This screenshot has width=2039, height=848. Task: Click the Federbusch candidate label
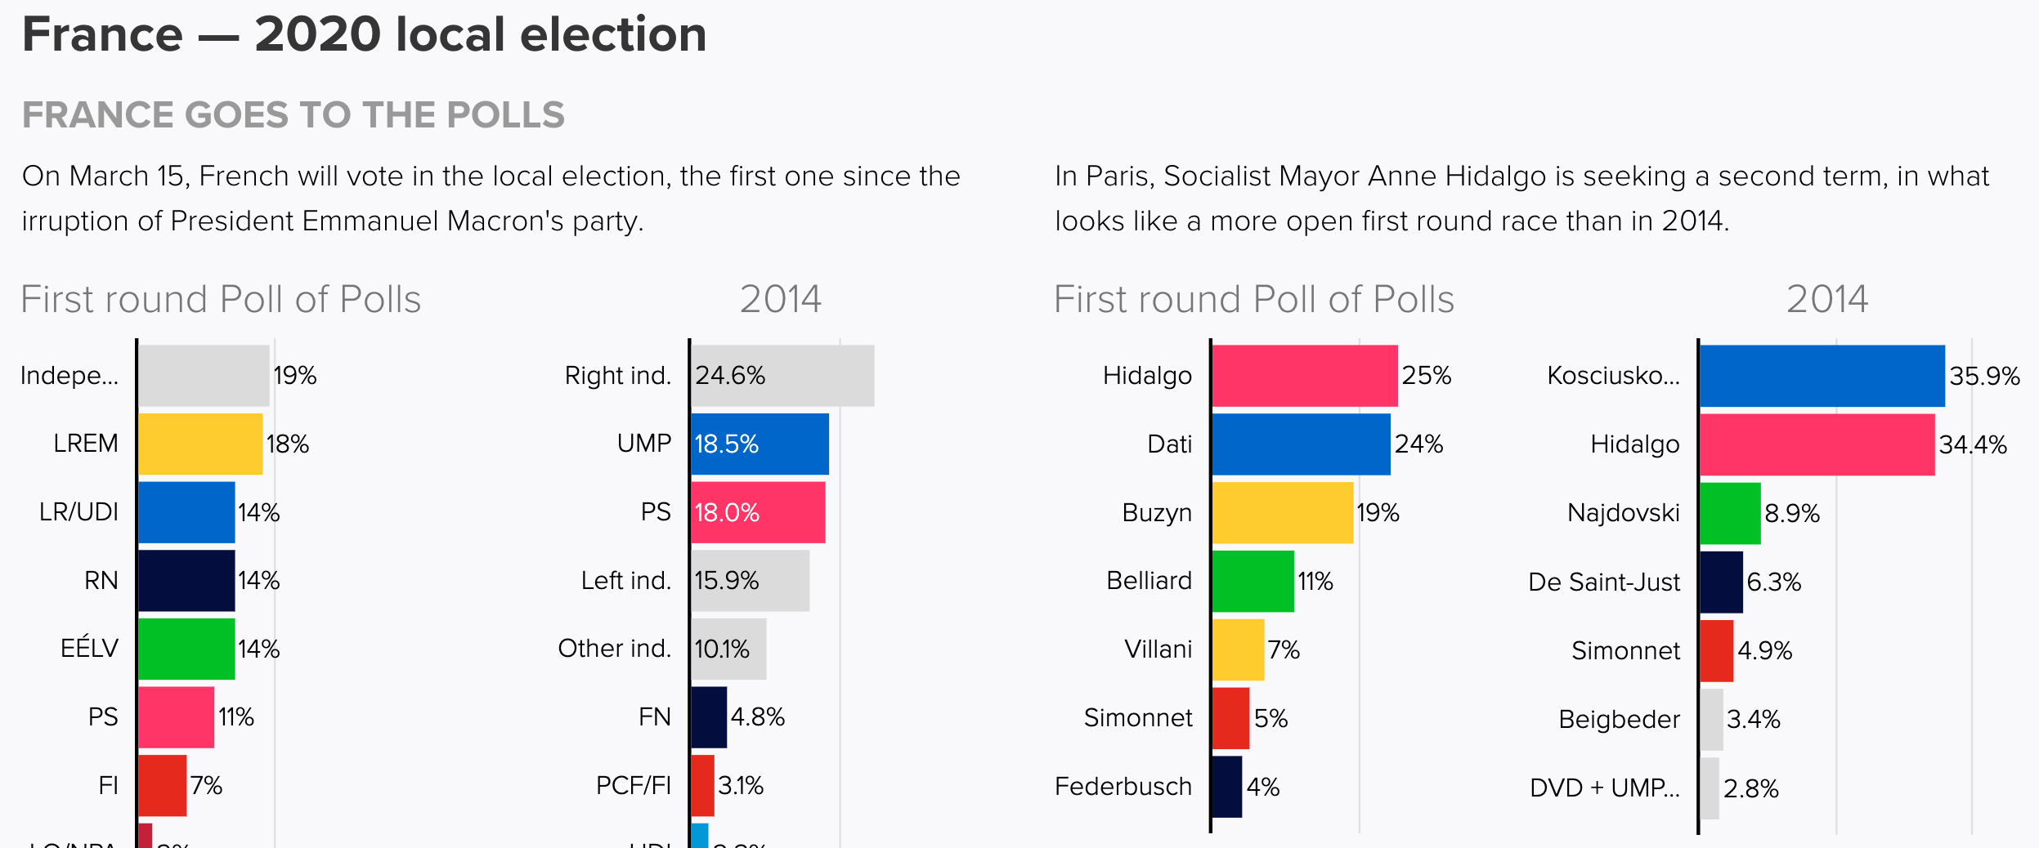(1123, 787)
